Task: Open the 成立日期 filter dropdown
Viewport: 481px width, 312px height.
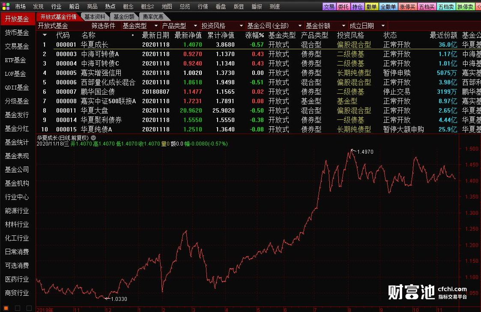Action: click(367, 26)
